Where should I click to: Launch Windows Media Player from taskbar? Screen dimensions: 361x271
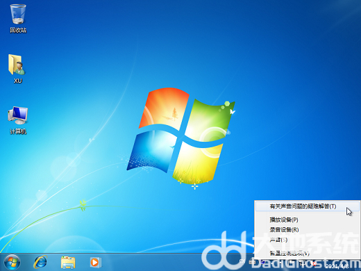point(95,263)
